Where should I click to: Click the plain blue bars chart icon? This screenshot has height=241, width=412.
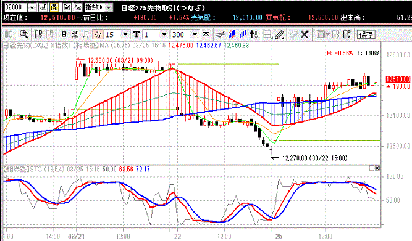[x=243, y=35]
